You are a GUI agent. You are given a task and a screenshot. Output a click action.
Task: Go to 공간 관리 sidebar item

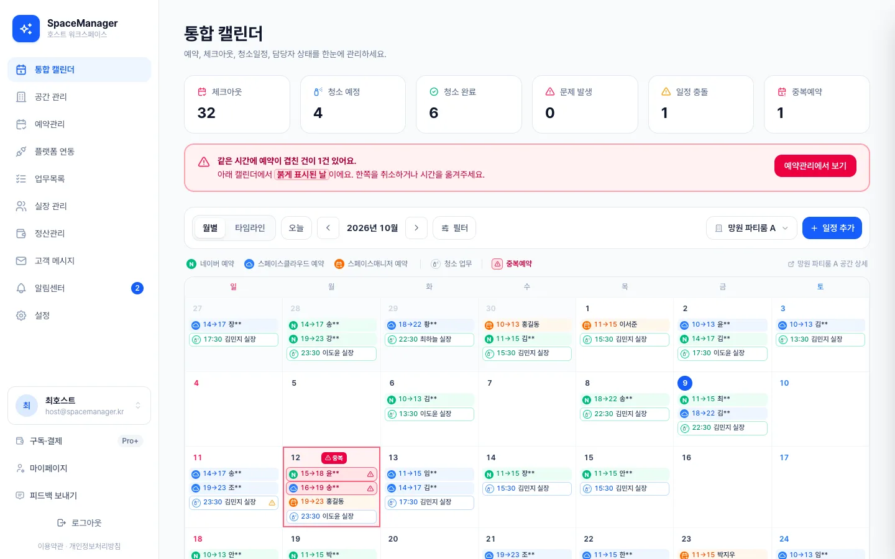click(79, 97)
